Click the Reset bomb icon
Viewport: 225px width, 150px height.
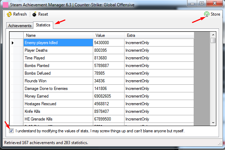click(34, 14)
